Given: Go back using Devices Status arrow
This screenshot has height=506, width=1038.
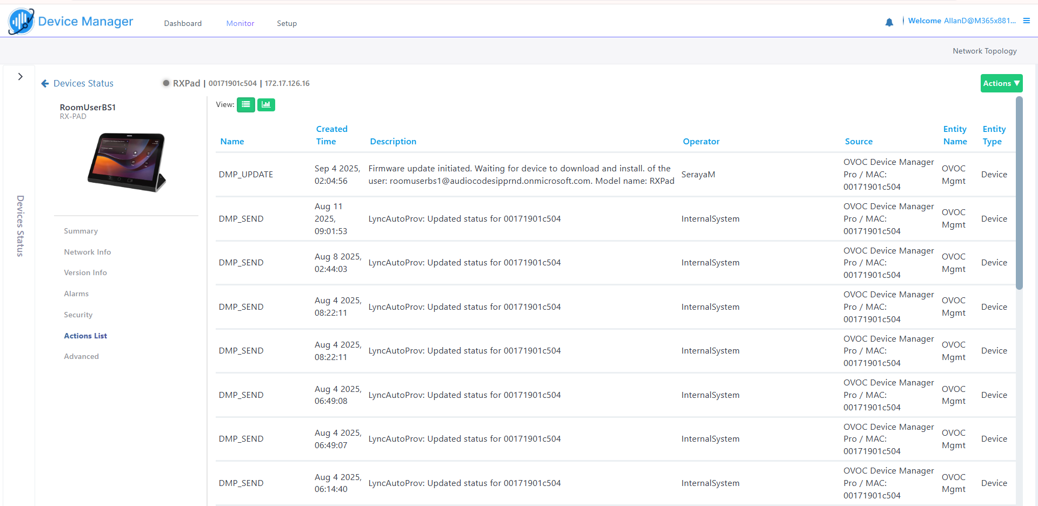Looking at the screenshot, I should (x=45, y=84).
